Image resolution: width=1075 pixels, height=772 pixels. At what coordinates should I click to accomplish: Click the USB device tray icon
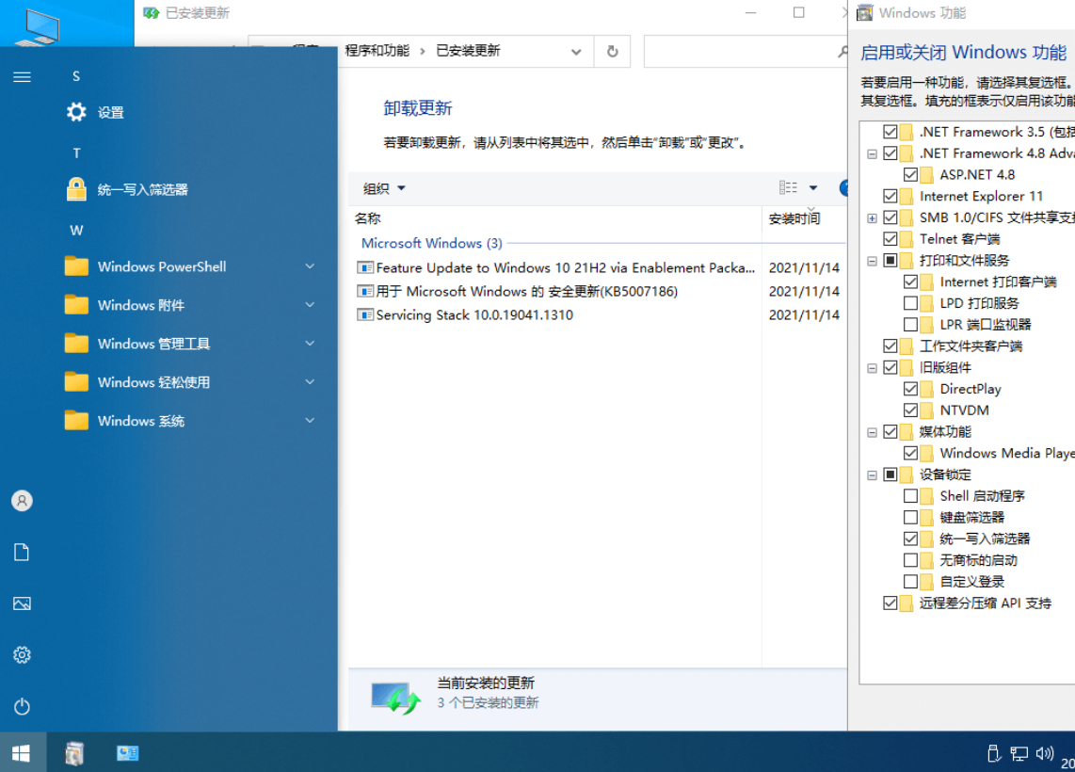[993, 753]
